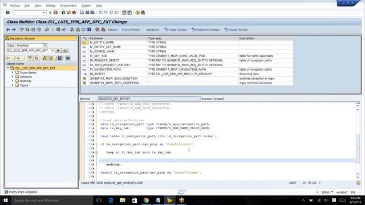Collapse the 'if ls_navigation_path' code block
Image resolution: width=365 pixels, height=205 pixels.
pos(96,144)
